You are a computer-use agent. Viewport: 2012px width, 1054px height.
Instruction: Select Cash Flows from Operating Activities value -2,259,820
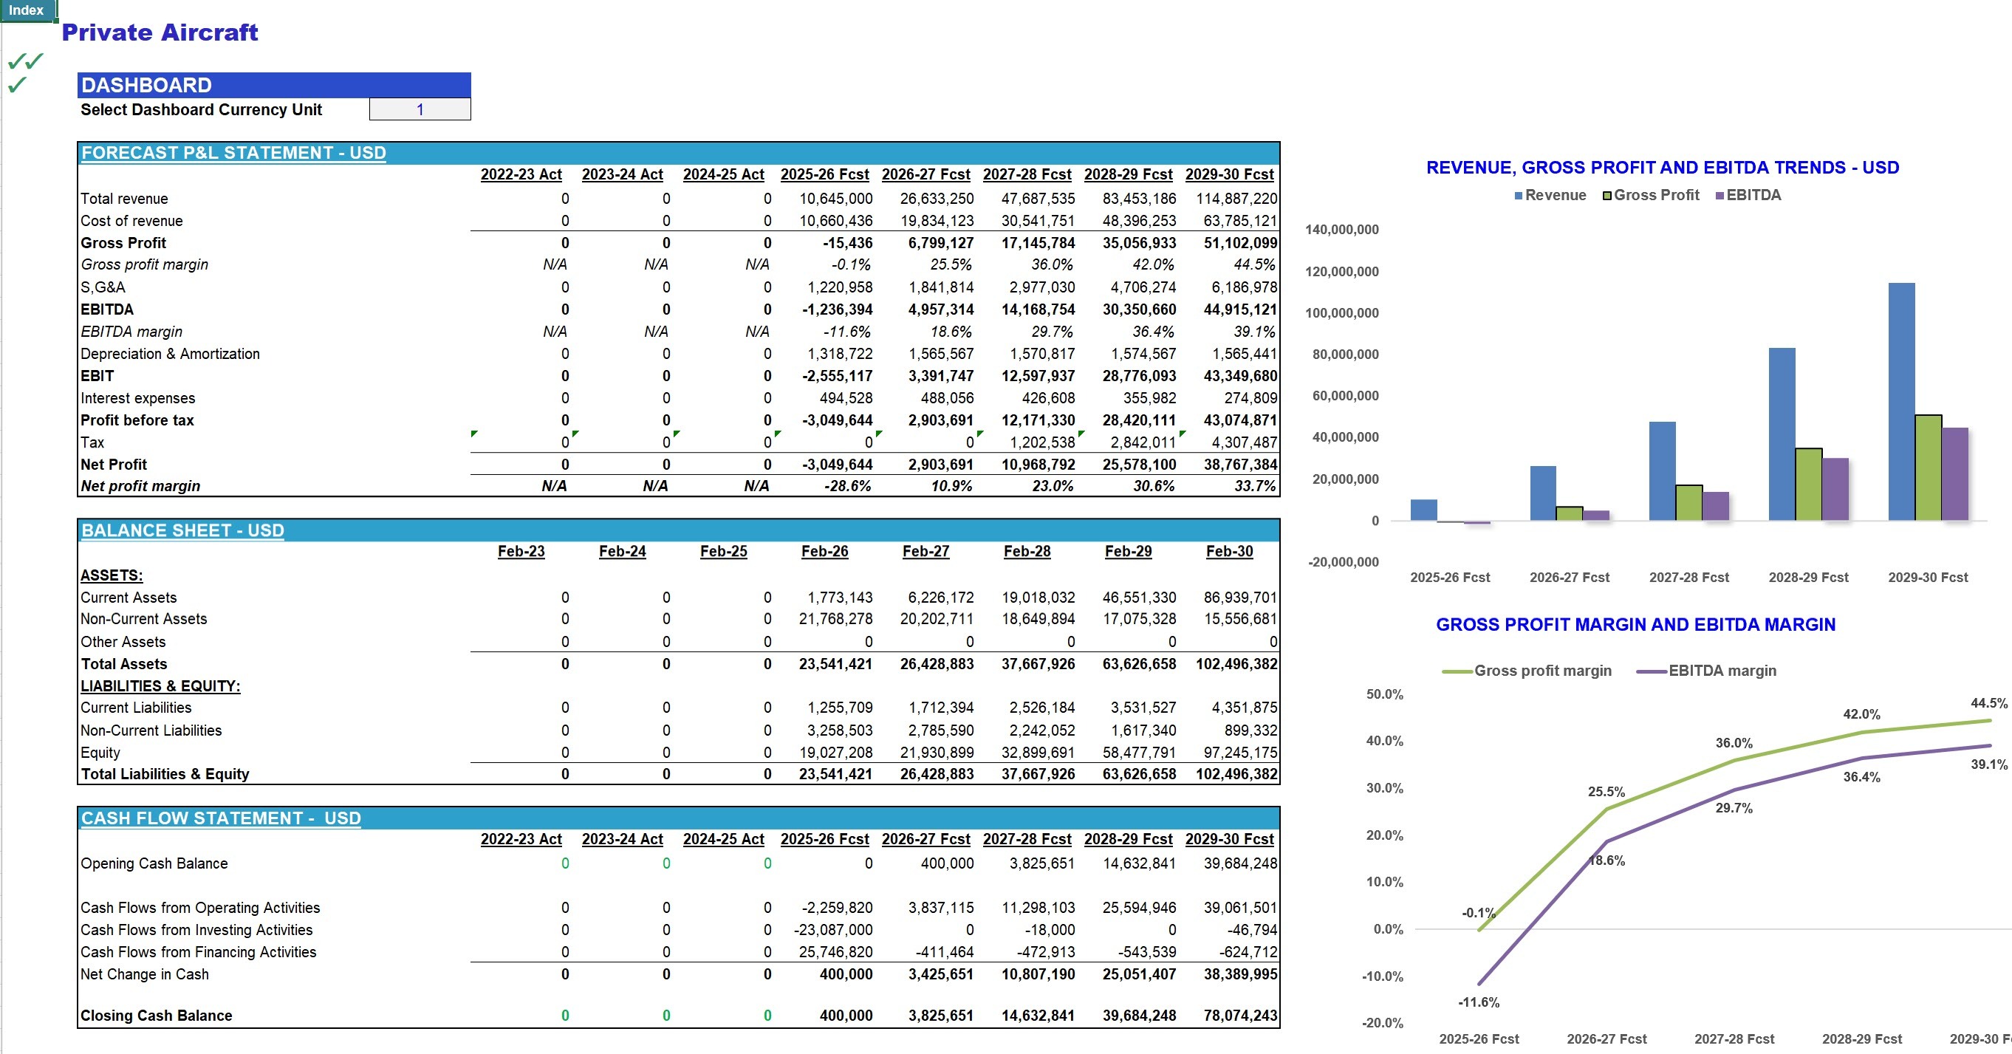coord(838,908)
